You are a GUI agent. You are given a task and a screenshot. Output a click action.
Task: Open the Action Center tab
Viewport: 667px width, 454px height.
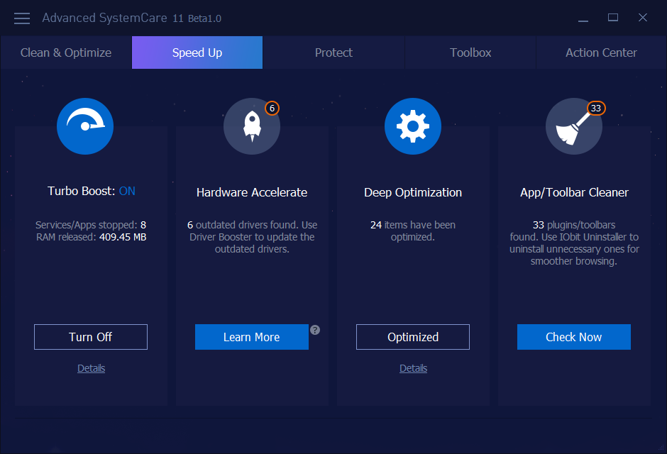[x=601, y=52]
